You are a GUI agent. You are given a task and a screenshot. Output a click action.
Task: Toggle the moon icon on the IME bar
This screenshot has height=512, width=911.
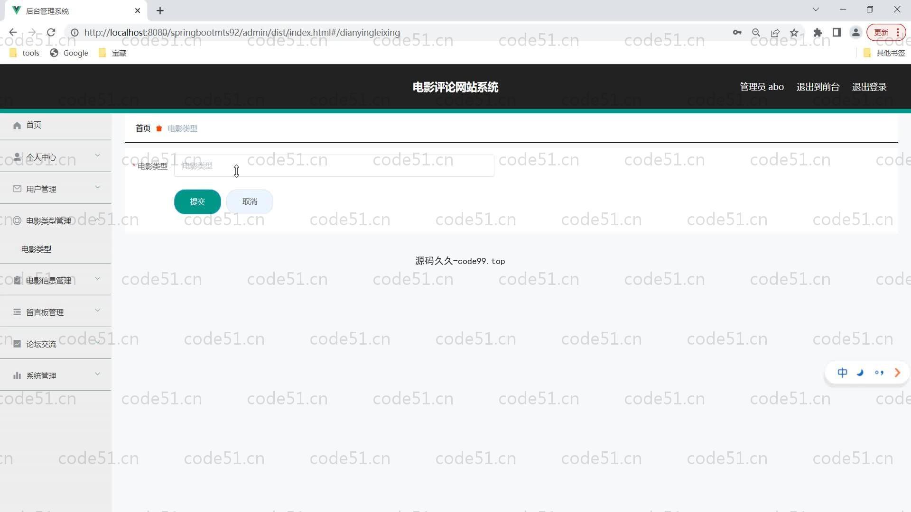coord(860,373)
